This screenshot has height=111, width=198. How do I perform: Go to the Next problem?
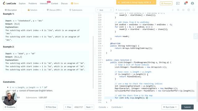point(89,107)
